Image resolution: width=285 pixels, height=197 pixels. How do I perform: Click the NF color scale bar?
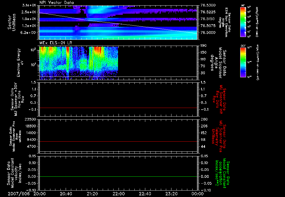(243, 23)
